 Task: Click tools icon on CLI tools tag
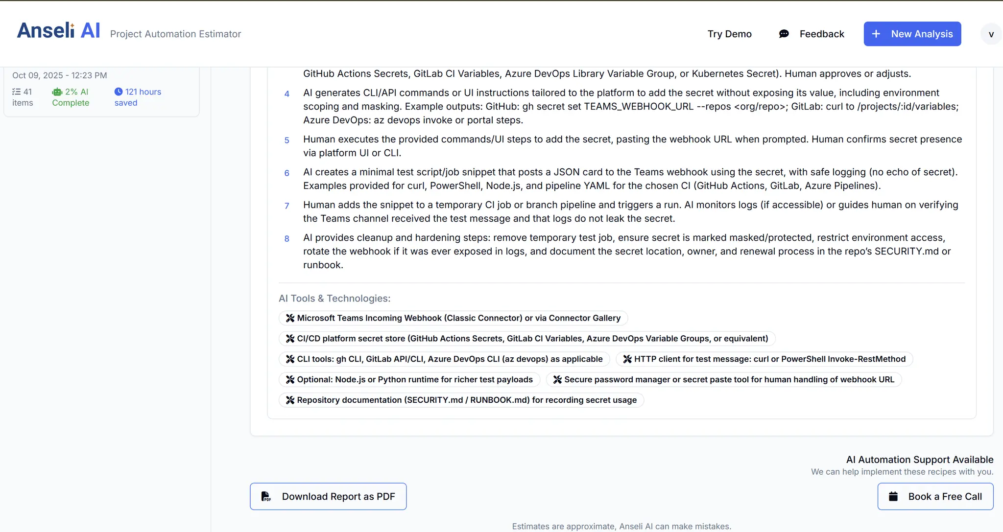tap(290, 359)
